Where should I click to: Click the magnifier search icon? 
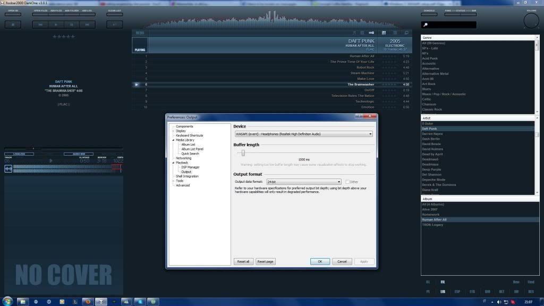coord(426,25)
